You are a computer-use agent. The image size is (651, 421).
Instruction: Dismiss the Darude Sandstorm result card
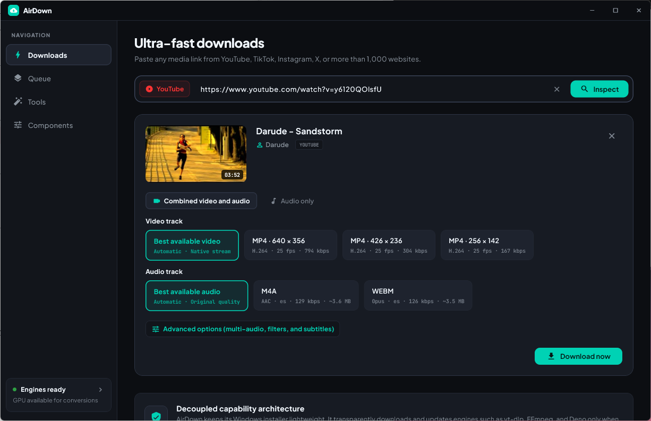coord(612,136)
